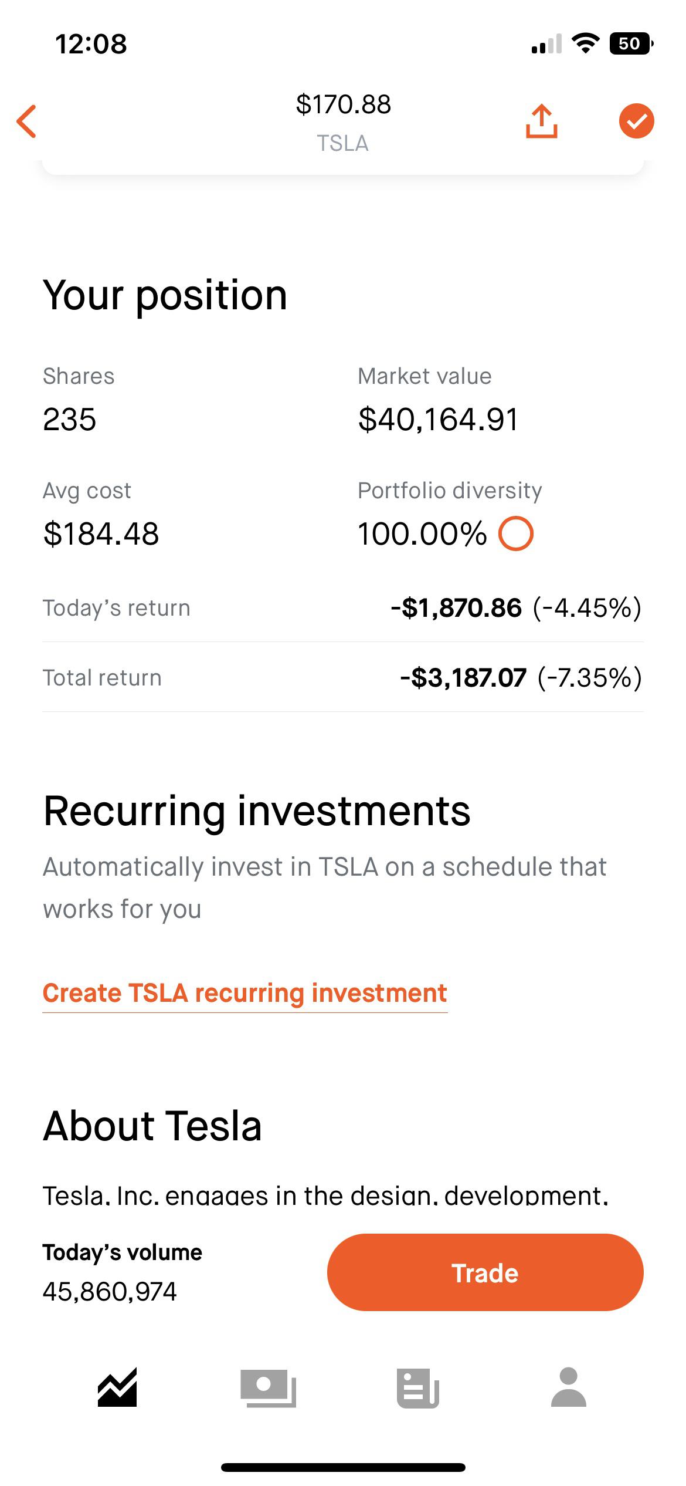Screen dimensions: 686x1486
Task: Tap the About Tesla heading
Action: click(152, 1126)
